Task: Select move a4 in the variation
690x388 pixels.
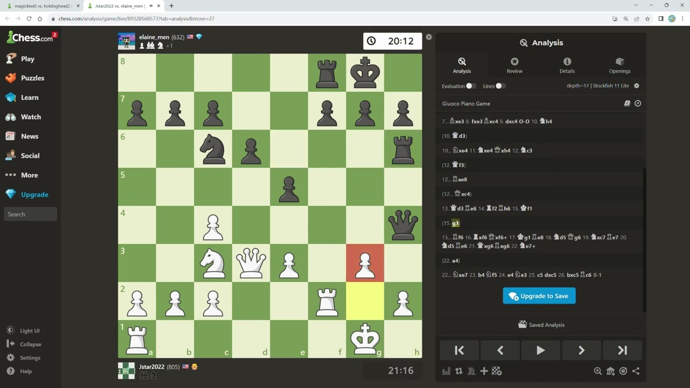Action: point(456,261)
